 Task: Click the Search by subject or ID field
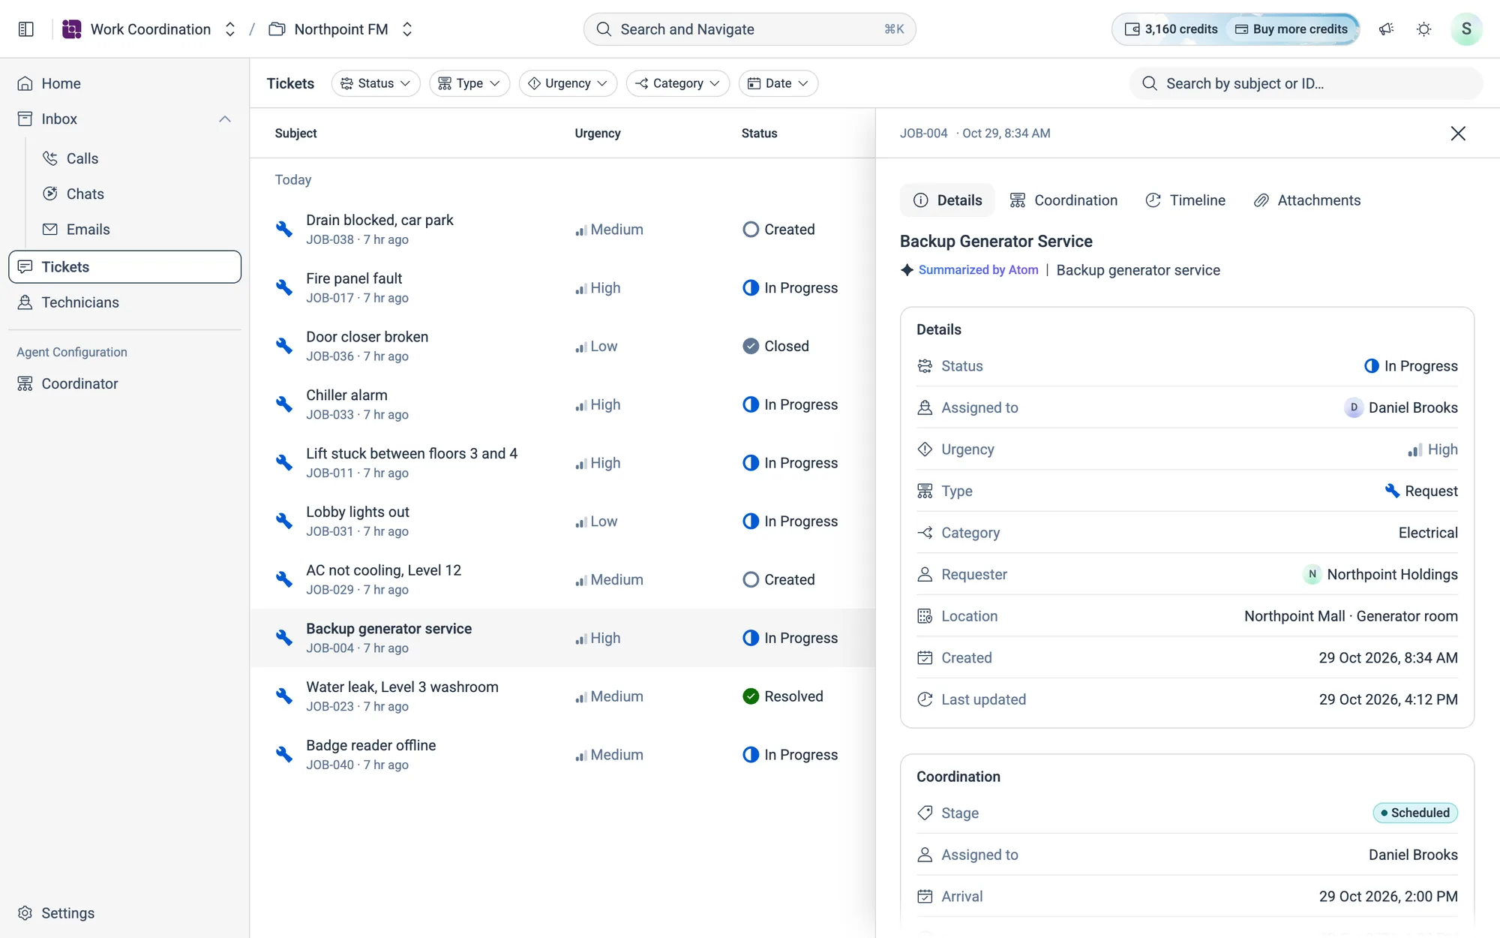pos(1306,83)
